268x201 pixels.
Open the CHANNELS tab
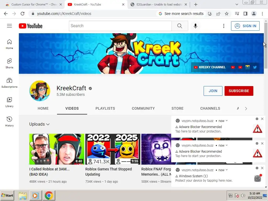pos(210,108)
